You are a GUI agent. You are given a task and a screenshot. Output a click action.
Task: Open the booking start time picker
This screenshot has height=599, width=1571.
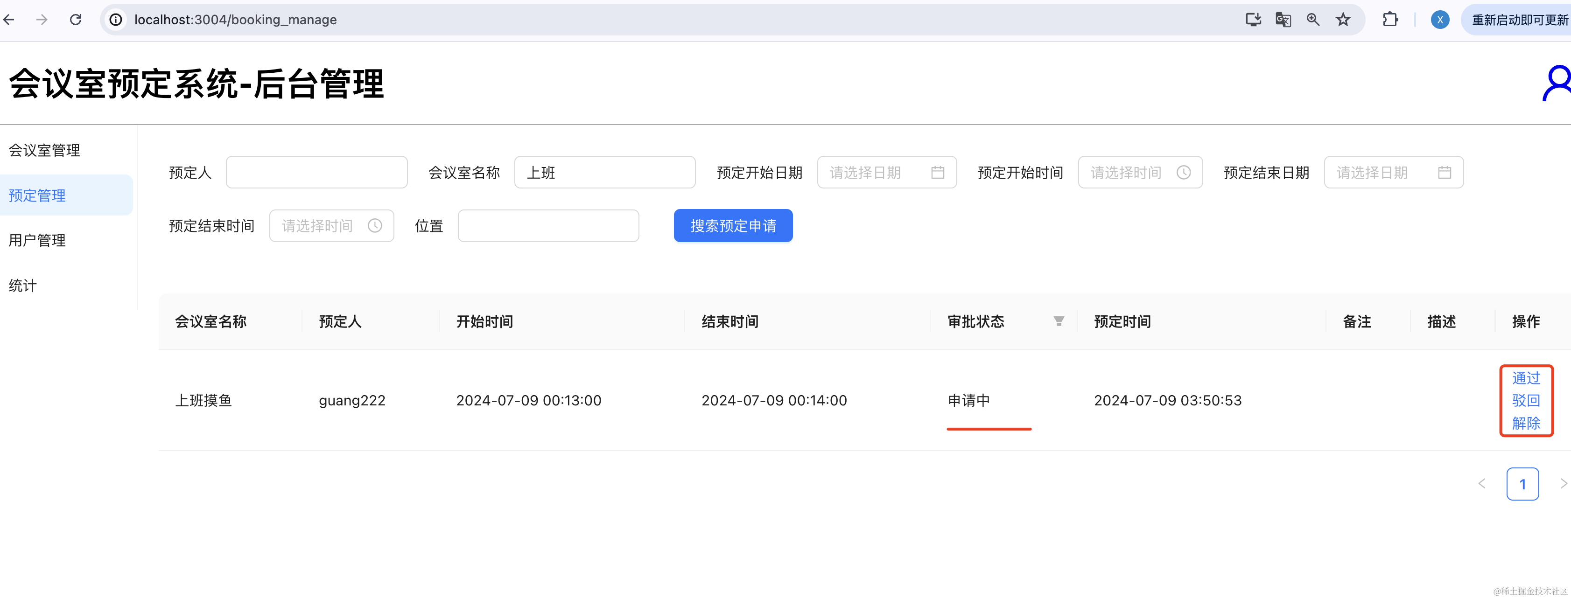click(1139, 173)
